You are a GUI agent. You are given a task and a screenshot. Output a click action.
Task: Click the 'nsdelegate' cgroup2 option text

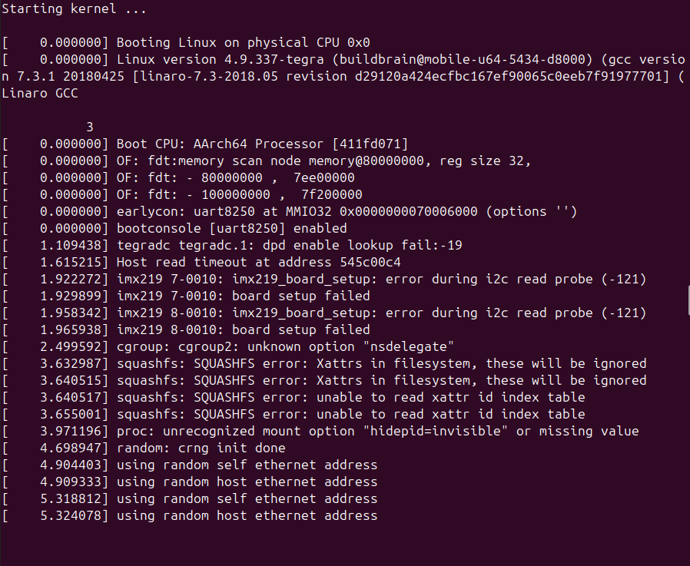[409, 346]
